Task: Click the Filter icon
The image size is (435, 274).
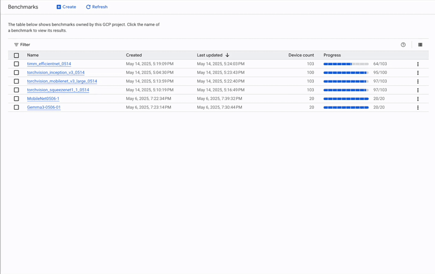Action: [16, 45]
